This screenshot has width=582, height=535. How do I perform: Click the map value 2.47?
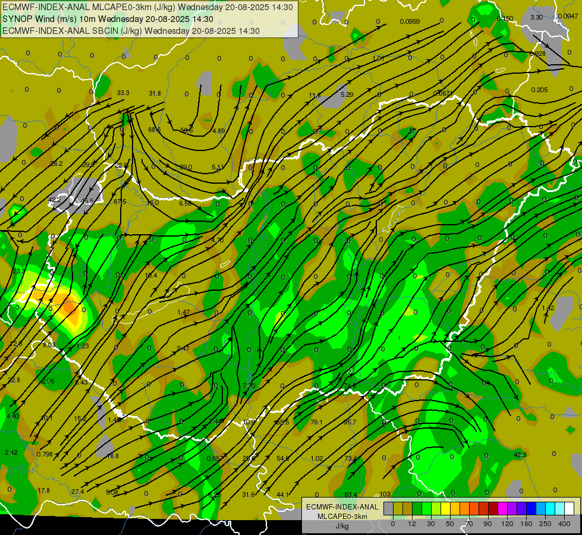(x=183, y=348)
